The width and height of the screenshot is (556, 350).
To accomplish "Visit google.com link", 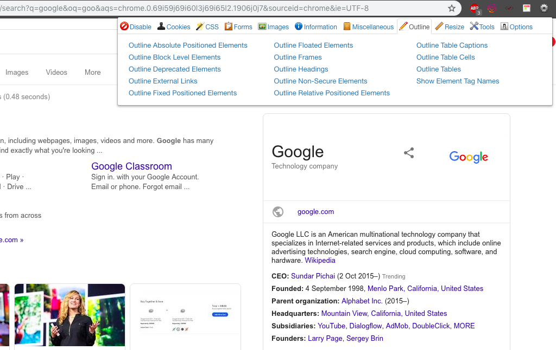I will tap(315, 212).
